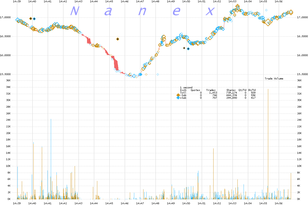Select the 'Trades' column header
Viewport: 308px width, 205px height.
211,90
